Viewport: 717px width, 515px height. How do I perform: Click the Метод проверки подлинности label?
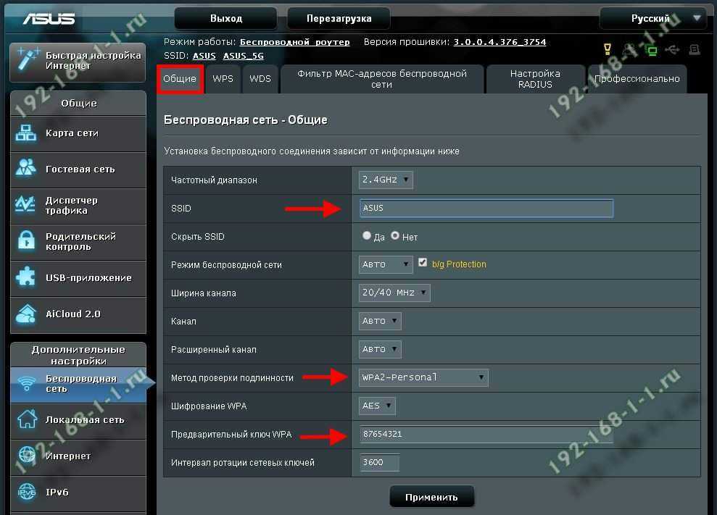[x=232, y=378]
